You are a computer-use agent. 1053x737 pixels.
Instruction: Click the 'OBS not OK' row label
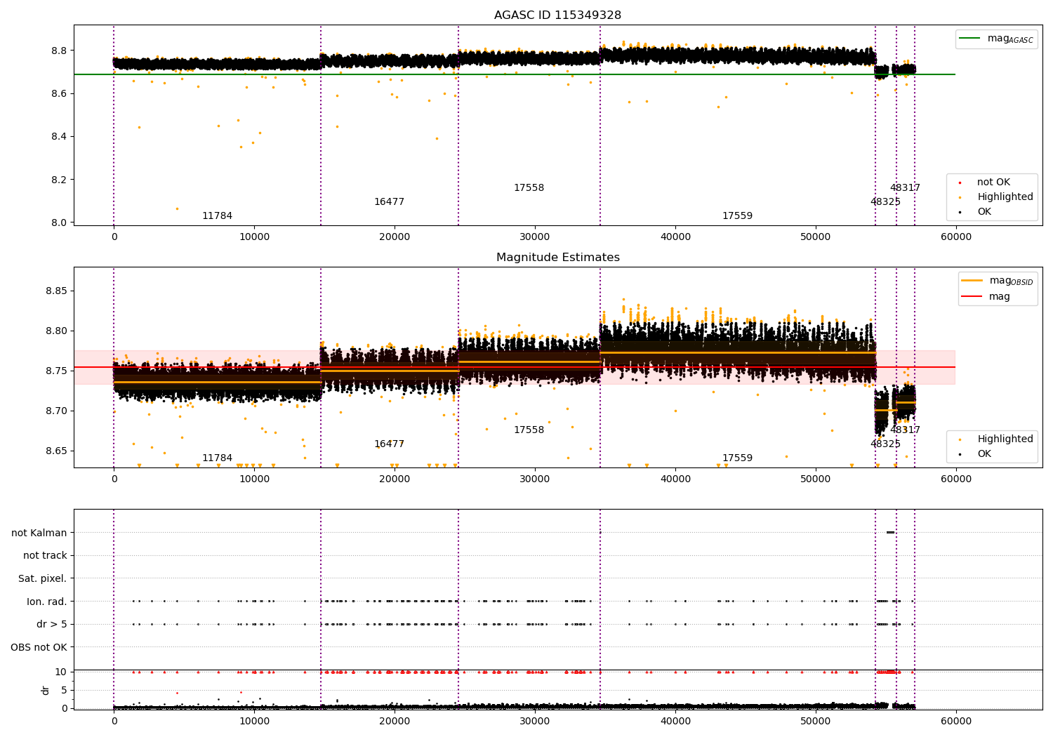coord(39,647)
